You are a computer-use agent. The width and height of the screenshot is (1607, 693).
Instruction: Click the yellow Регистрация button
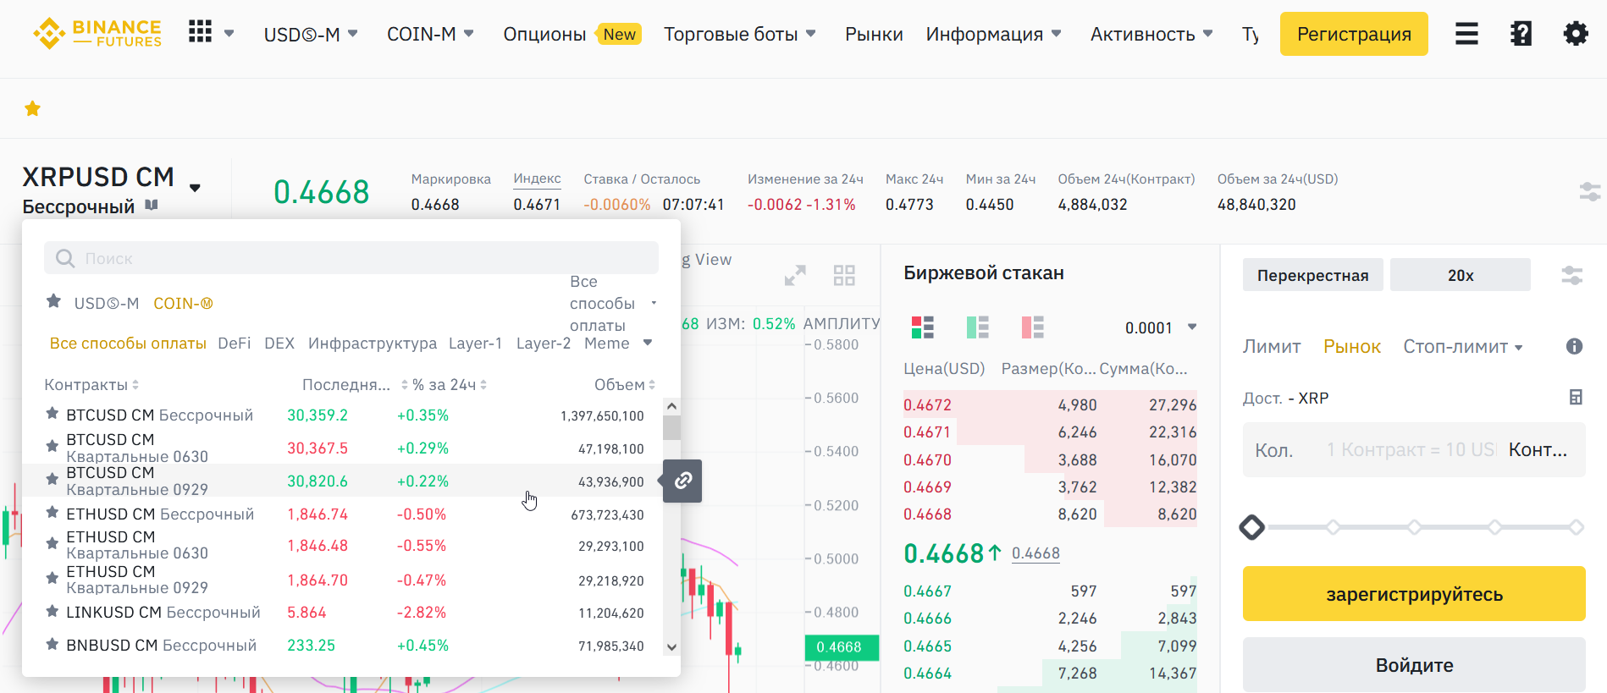(x=1353, y=35)
